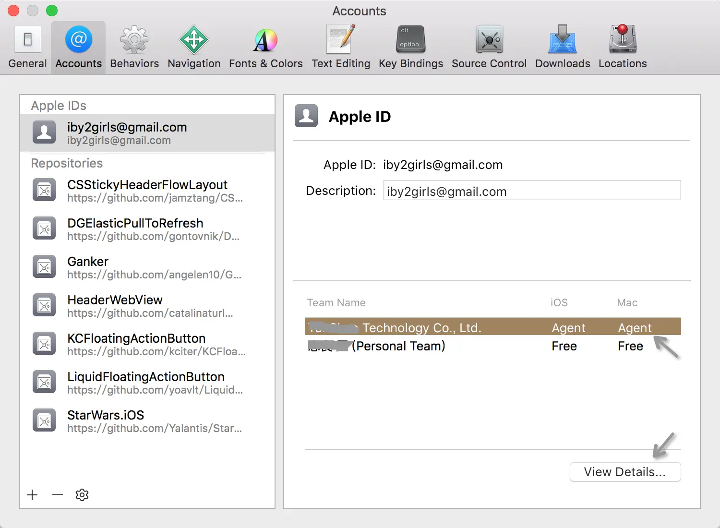Close the Accounts window with red button

[13, 11]
